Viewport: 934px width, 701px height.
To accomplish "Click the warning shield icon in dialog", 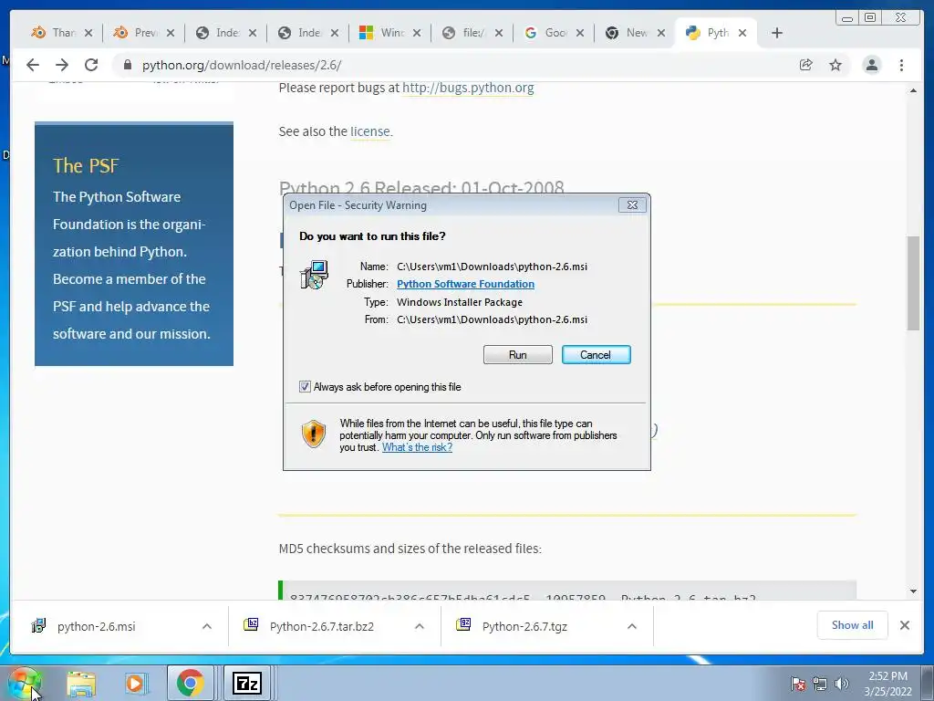I will (314, 434).
